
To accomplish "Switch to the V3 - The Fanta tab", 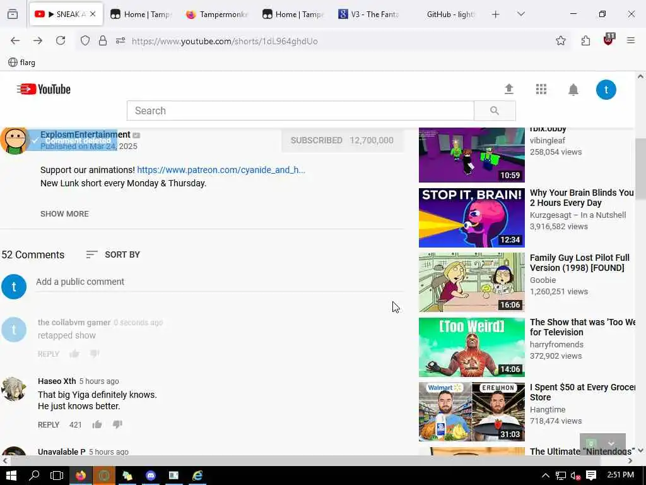I will (x=368, y=15).
